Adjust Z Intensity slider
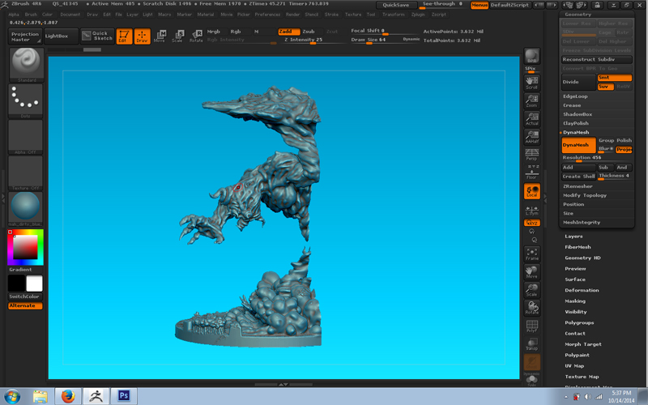This screenshot has width=648, height=405. [313, 40]
